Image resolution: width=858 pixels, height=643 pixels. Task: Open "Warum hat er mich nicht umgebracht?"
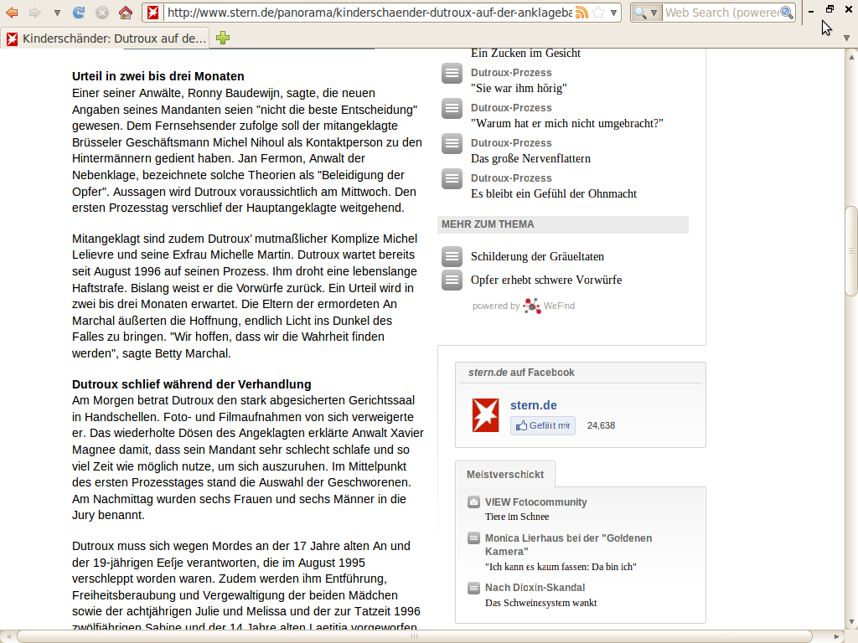pos(567,123)
